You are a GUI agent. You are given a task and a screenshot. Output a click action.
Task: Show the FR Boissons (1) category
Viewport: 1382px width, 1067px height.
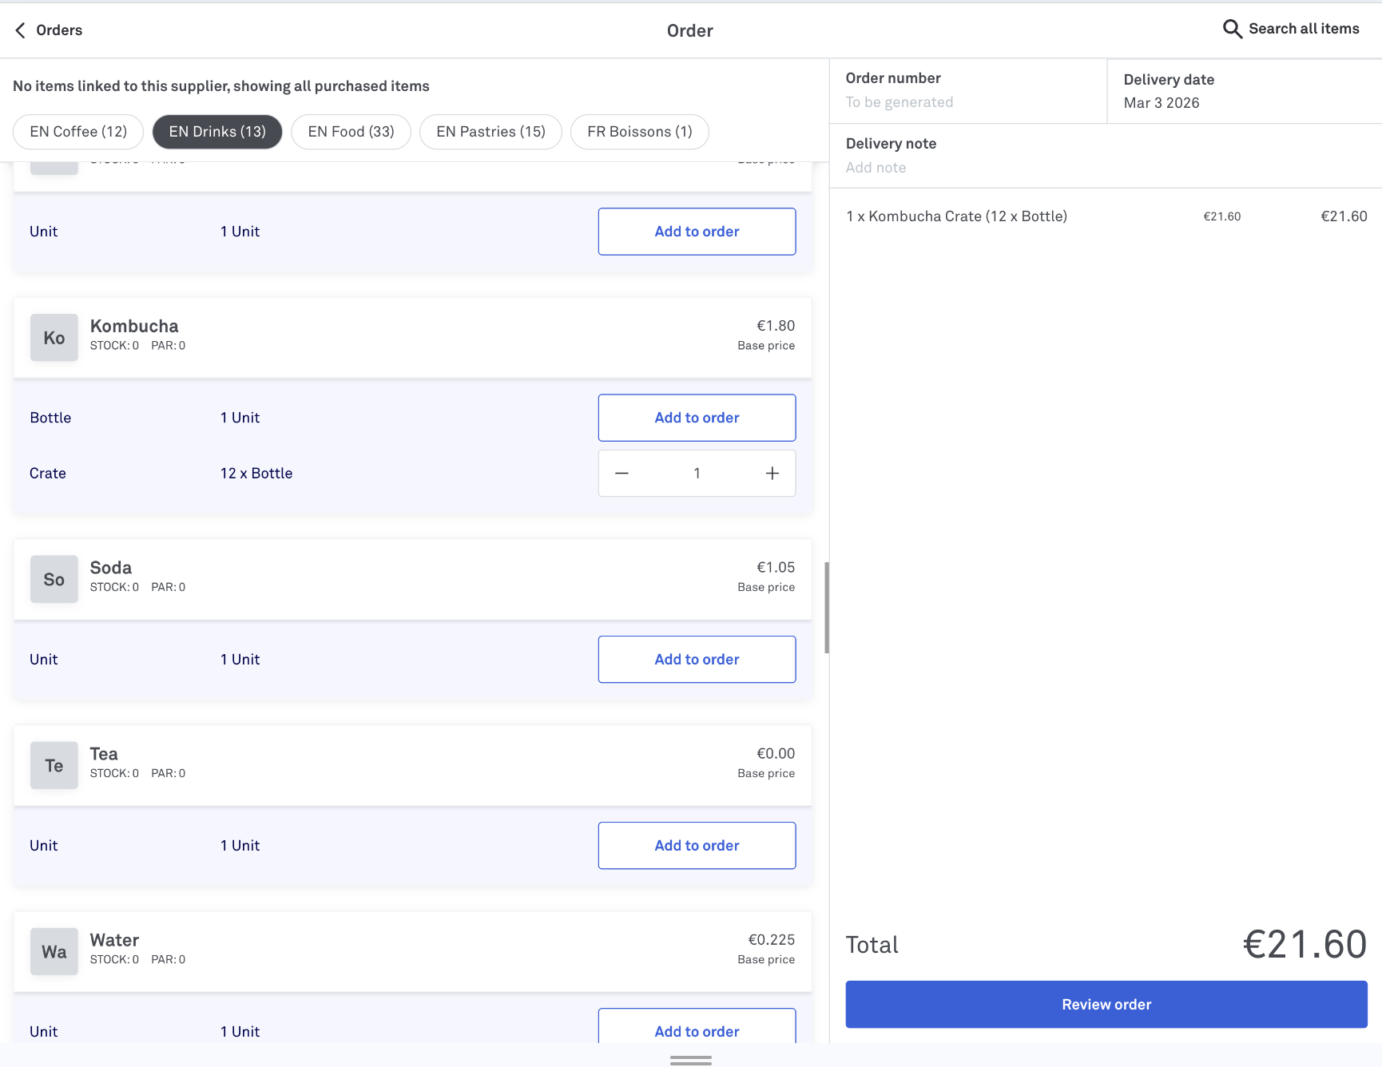[x=639, y=132]
